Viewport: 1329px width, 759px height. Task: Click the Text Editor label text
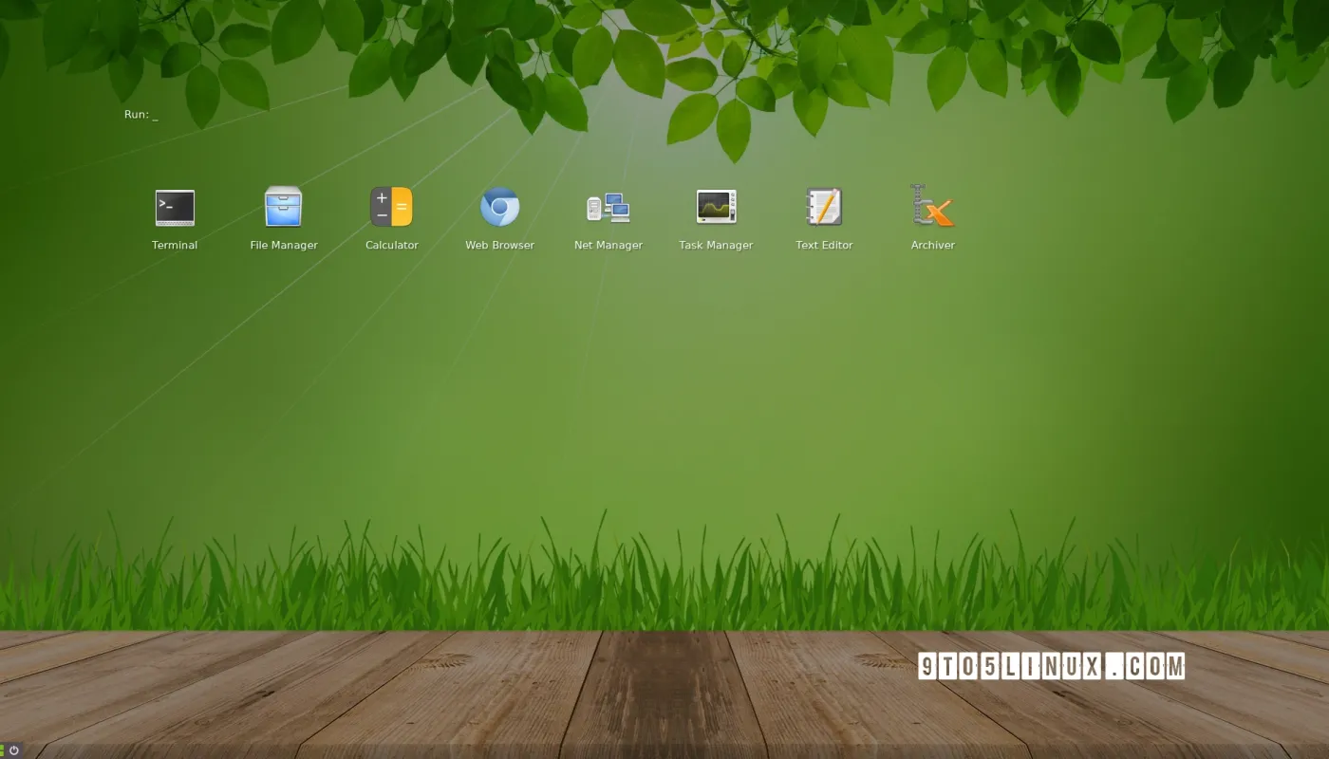click(824, 245)
